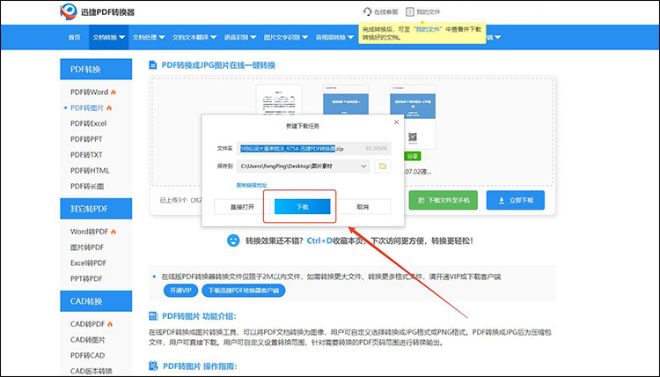Click the 文件名 input field

[x=313, y=148]
